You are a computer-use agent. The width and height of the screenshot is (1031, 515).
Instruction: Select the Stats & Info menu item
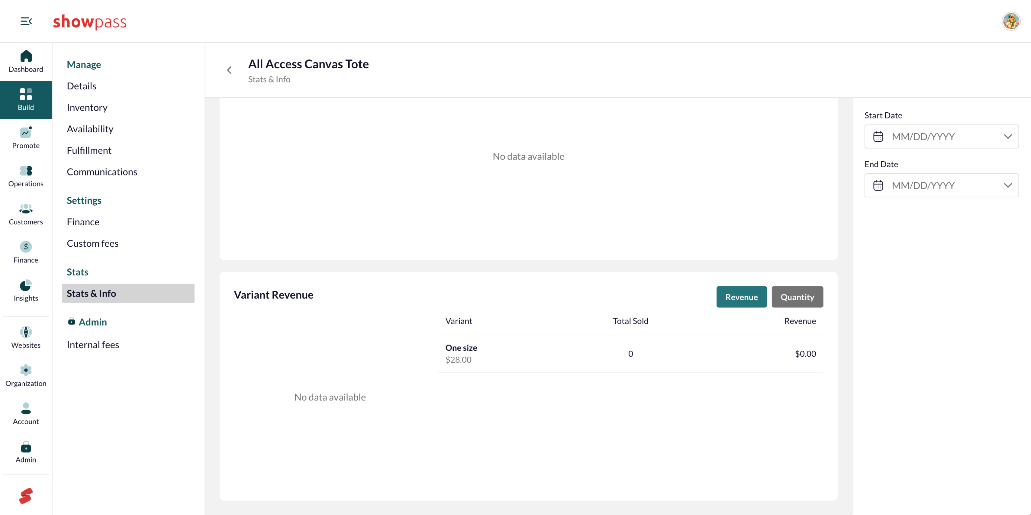[x=128, y=294]
